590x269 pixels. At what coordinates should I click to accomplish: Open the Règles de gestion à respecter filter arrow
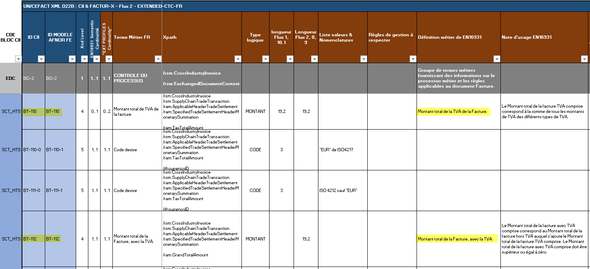point(413,59)
